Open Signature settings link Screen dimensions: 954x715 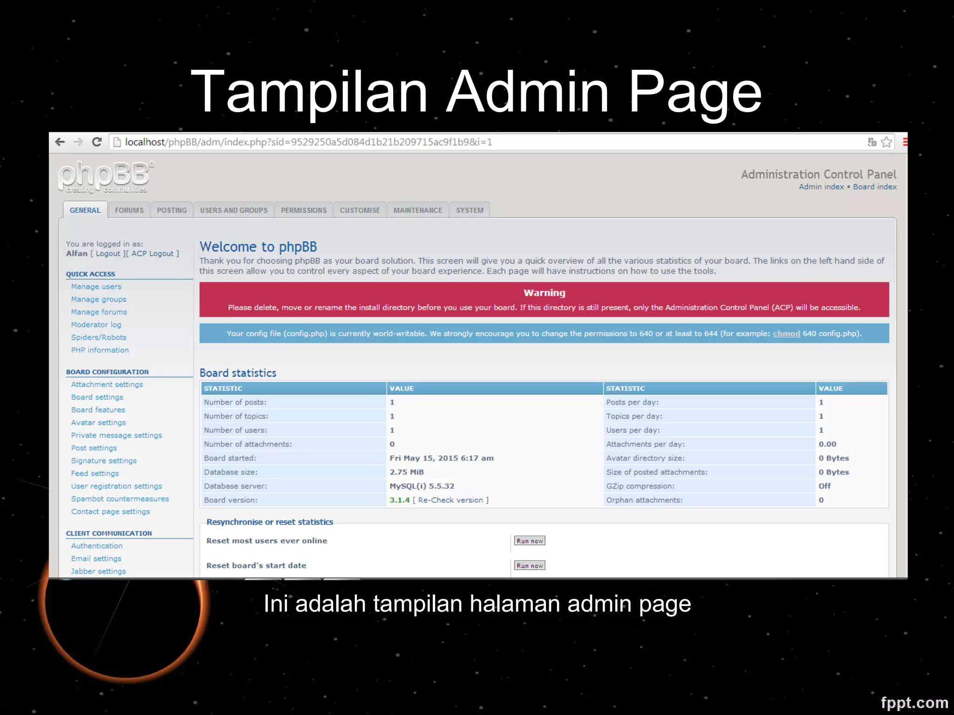click(x=104, y=460)
